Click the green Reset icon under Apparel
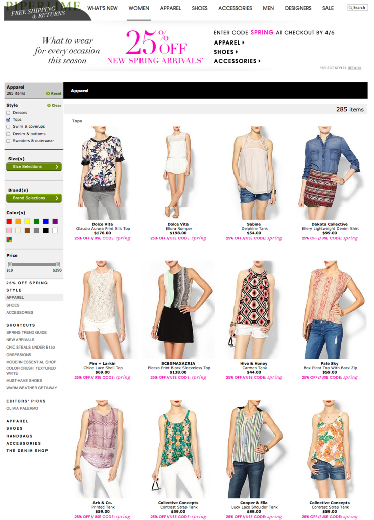374x520 pixels. click(48, 94)
